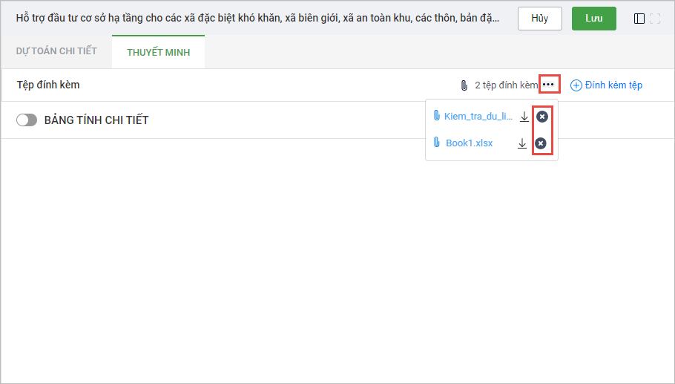Download the Kiem_tra_du_li file
This screenshot has width=675, height=384.
(524, 117)
